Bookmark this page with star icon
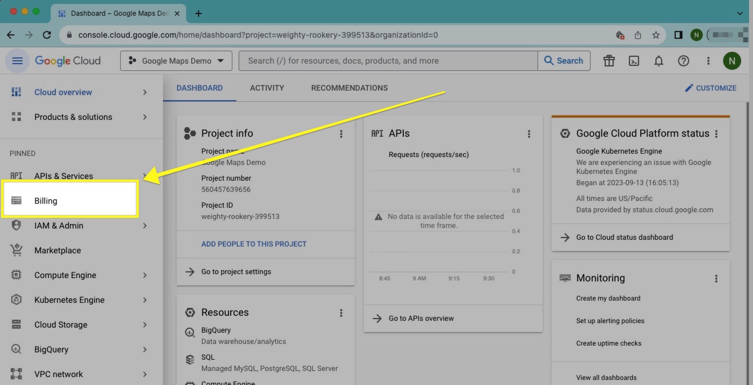Viewport: 753px width, 385px height. click(x=656, y=35)
